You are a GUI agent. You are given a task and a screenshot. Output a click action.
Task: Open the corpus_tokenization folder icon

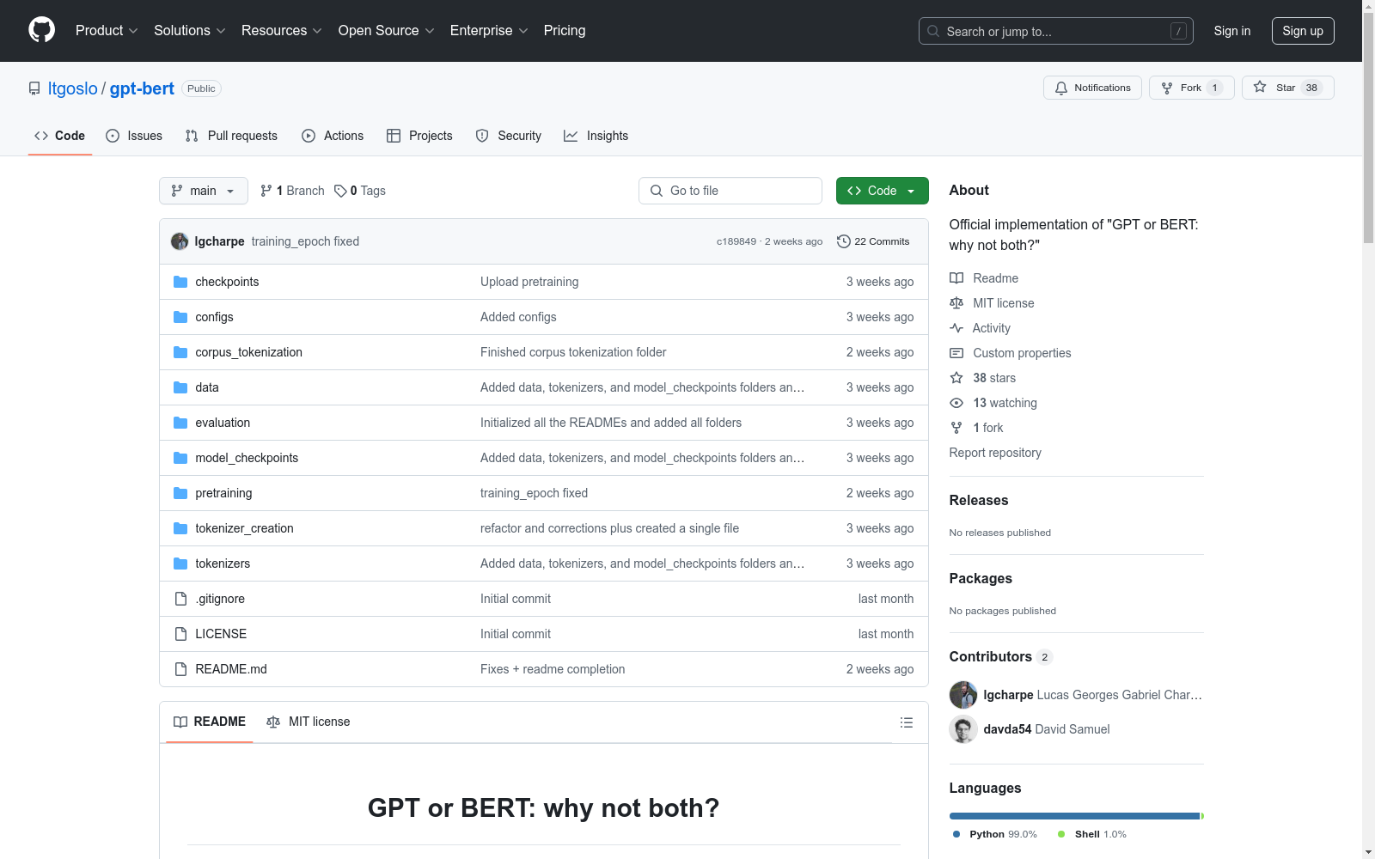pos(180,352)
